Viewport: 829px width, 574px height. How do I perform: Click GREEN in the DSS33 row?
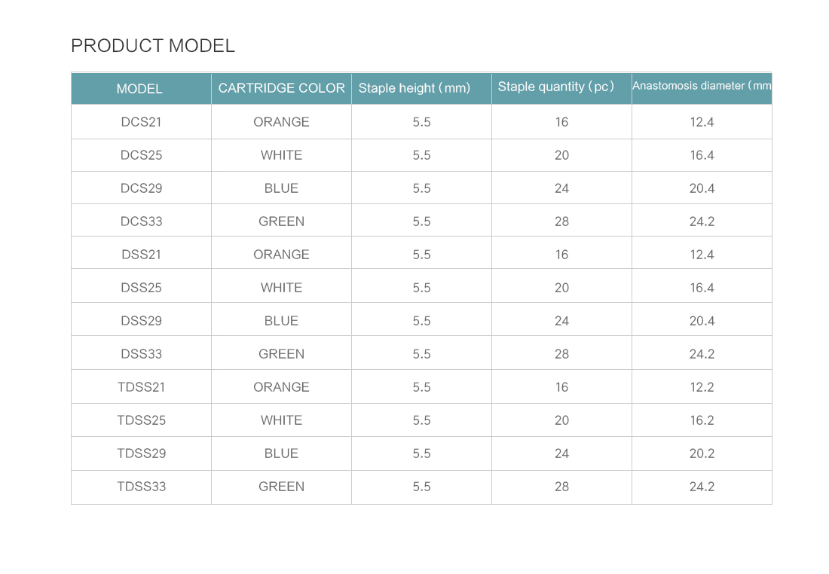(x=281, y=354)
